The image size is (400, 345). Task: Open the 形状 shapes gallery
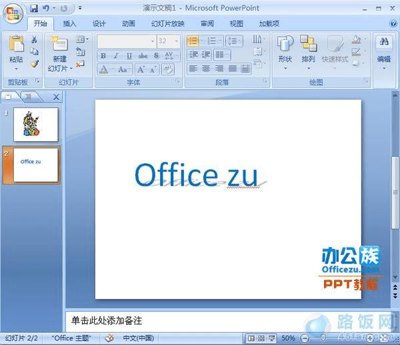pos(285,52)
